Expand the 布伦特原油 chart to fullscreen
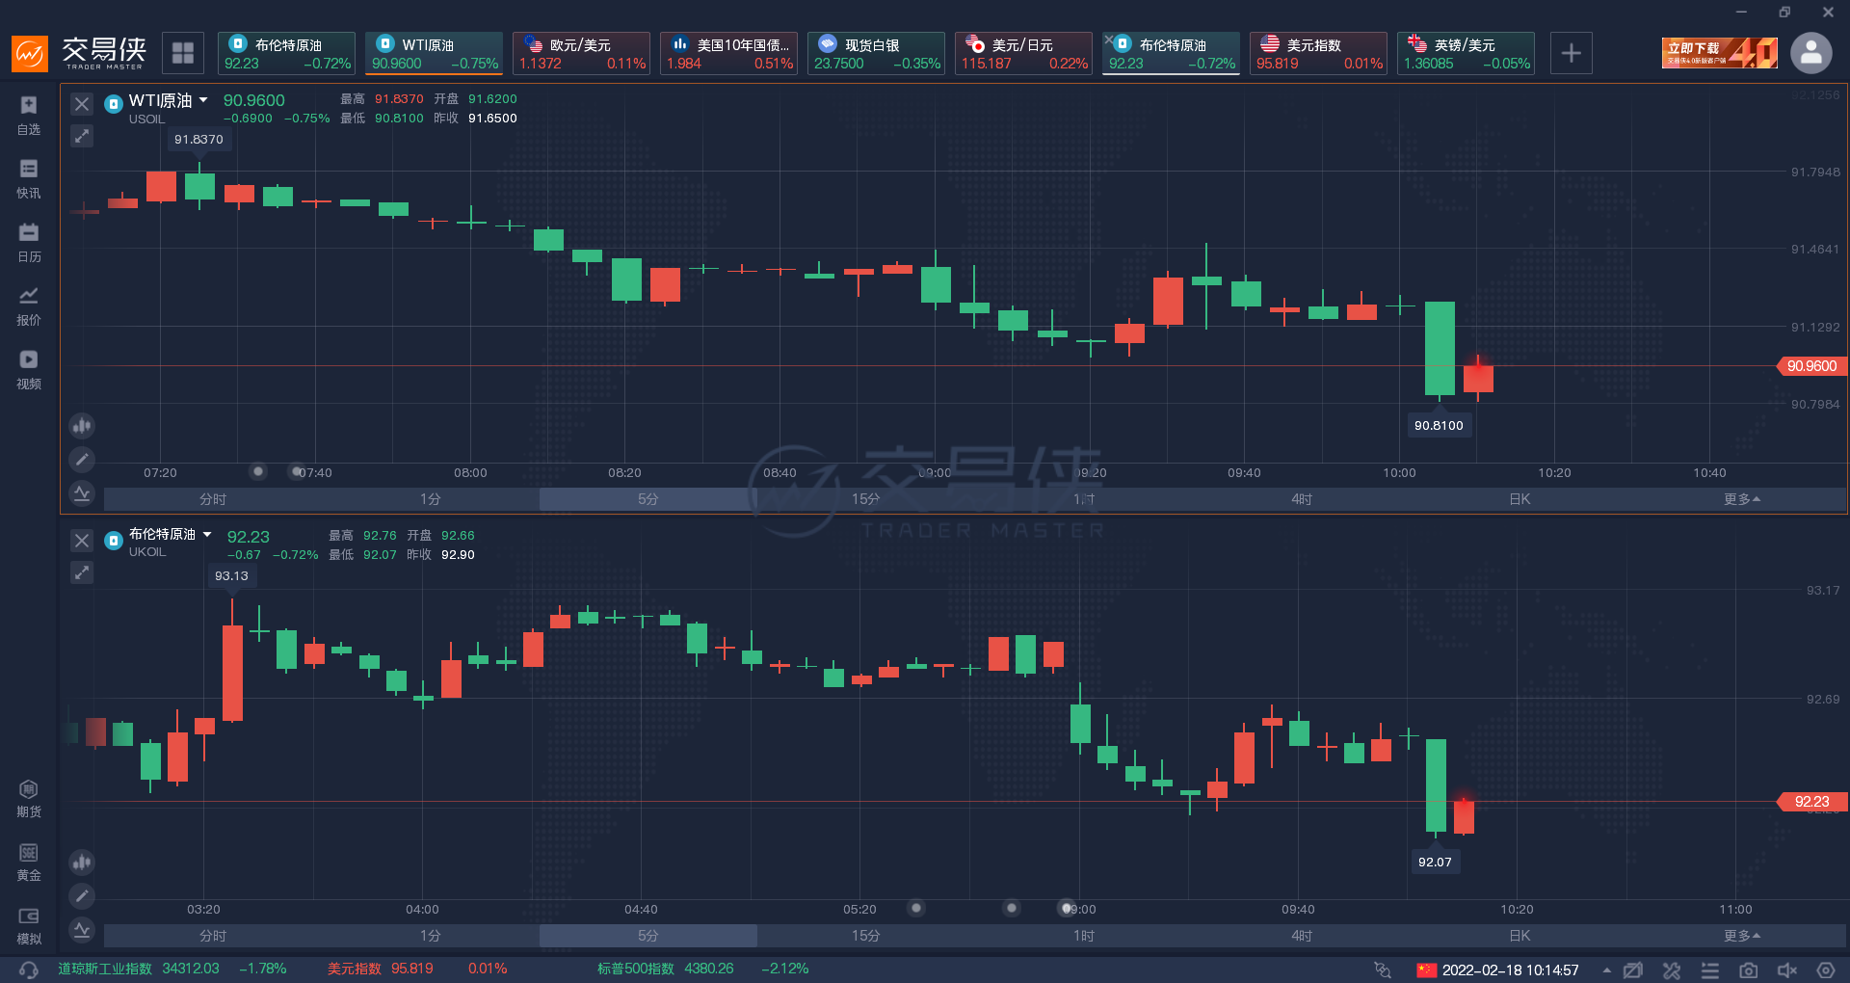 [82, 572]
